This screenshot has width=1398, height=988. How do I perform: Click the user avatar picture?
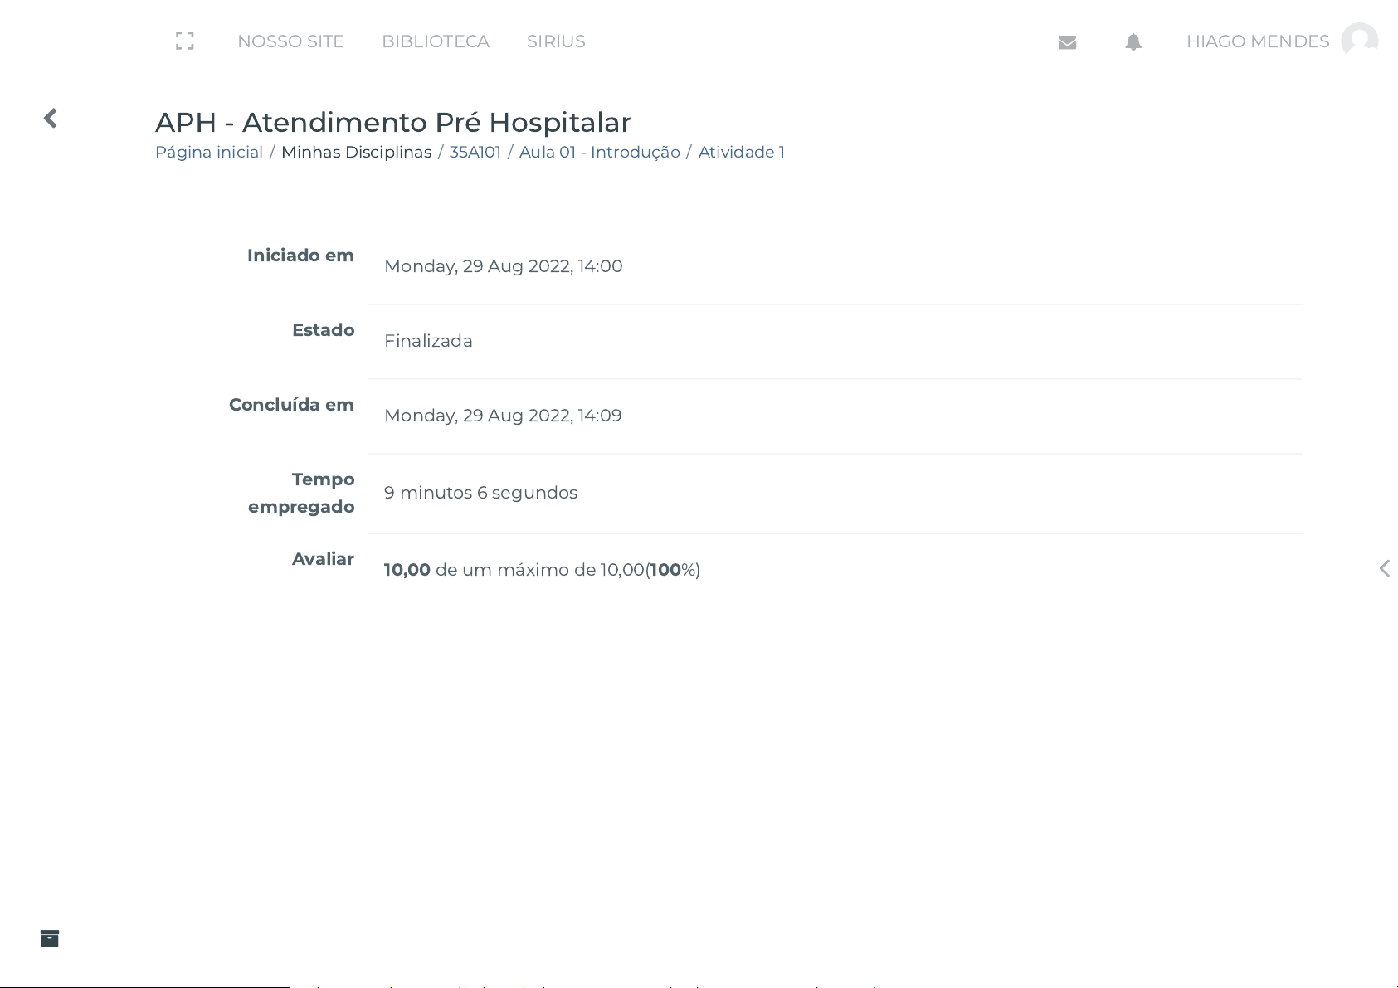coord(1360,41)
